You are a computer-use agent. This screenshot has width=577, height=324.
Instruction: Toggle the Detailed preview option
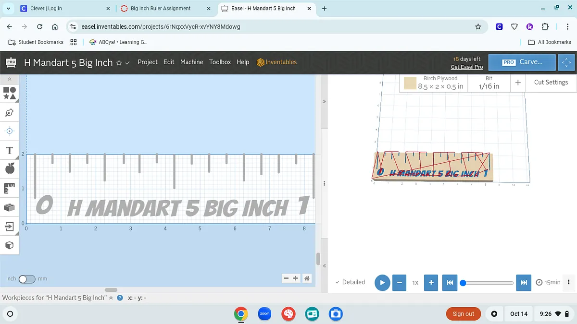point(350,282)
